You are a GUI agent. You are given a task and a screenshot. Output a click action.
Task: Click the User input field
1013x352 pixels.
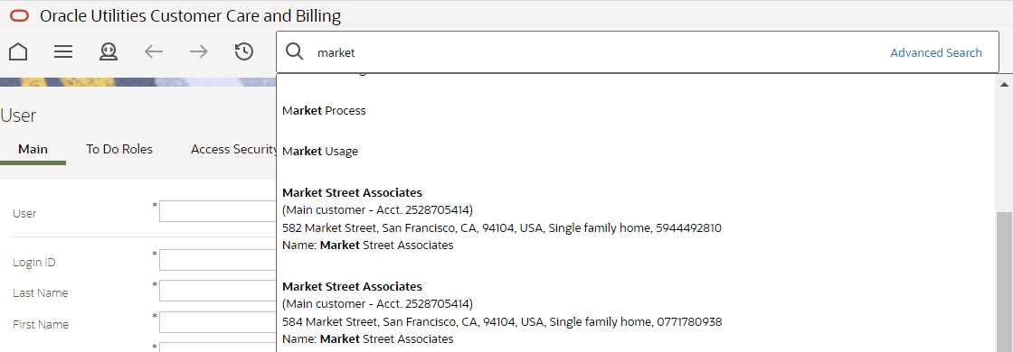point(218,211)
